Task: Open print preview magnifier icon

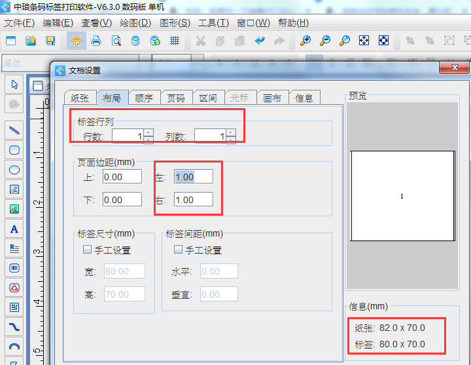Action: [x=116, y=41]
